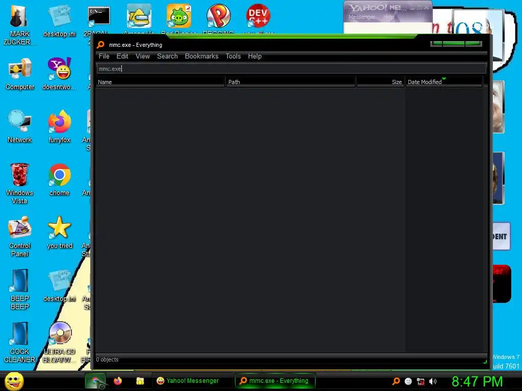Image resolution: width=522 pixels, height=391 pixels.
Task: Open the Bad Piggies desktop shortcut
Action: tap(179, 16)
